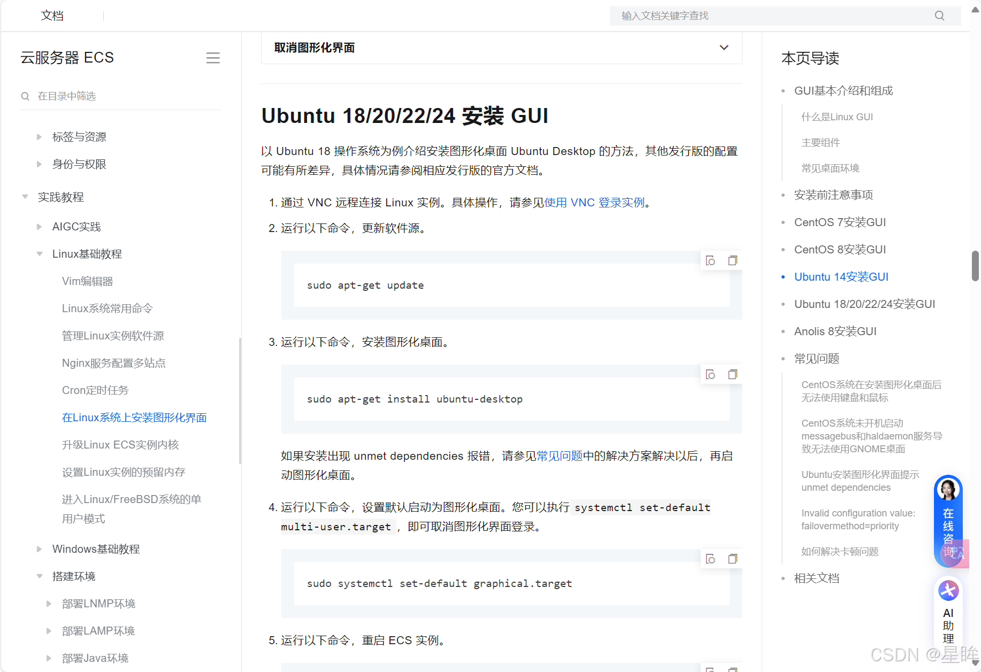Jump to CentOS无法使用键盘和鼠标 guide entry
981x672 pixels.
[x=871, y=391]
